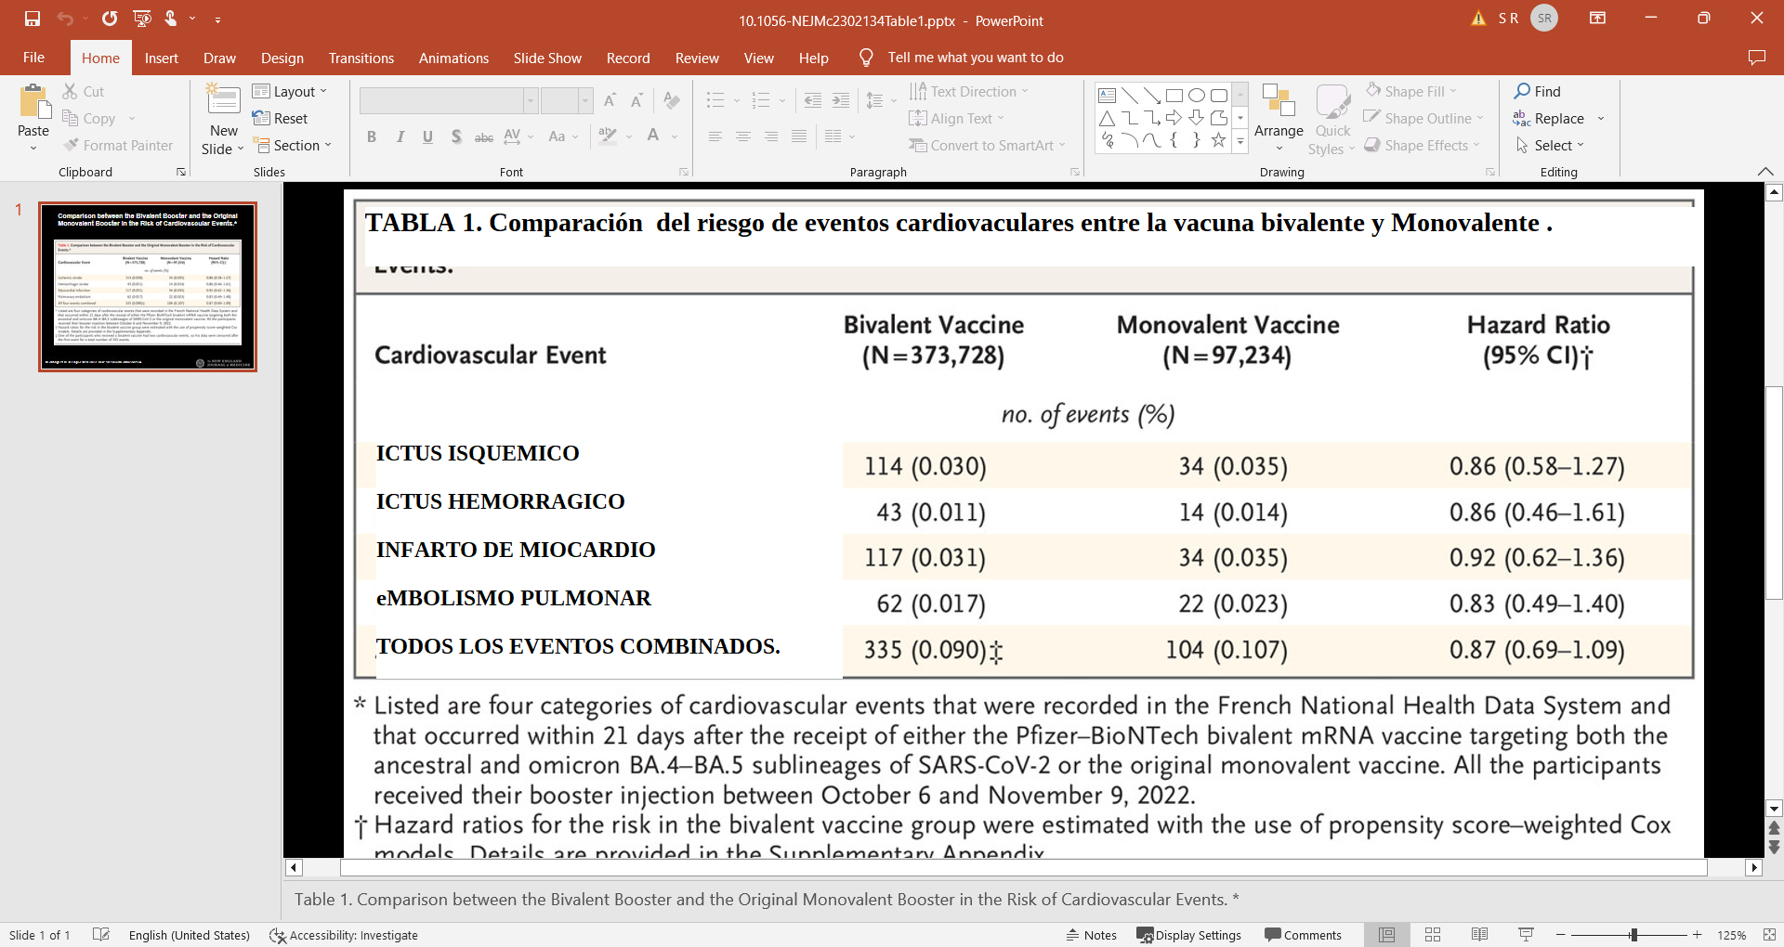The image size is (1784, 947).
Task: Open the Design ribbon tab
Action: click(x=282, y=58)
